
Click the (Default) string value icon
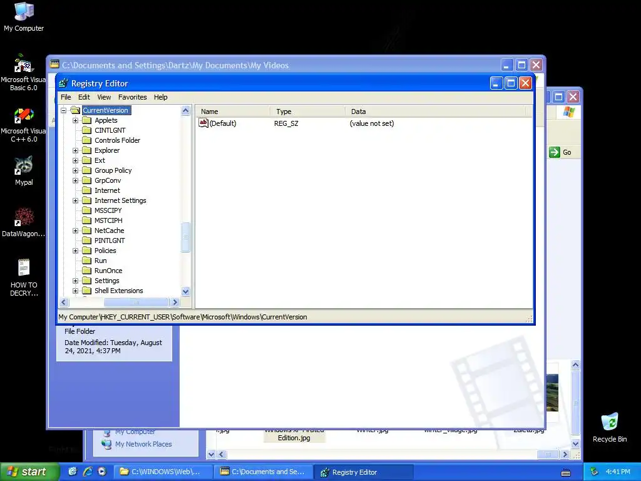203,123
